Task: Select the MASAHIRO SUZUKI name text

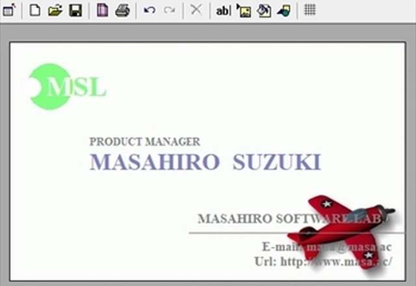Action: (205, 162)
